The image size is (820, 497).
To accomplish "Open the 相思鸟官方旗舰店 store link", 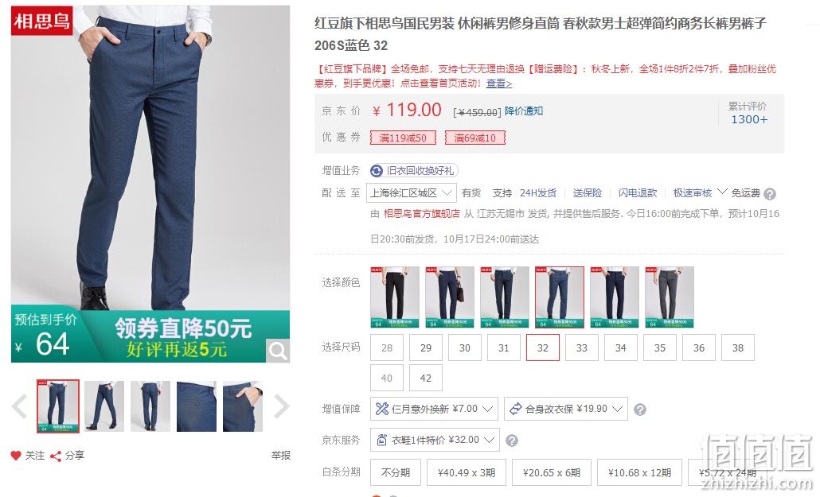I will [421, 213].
